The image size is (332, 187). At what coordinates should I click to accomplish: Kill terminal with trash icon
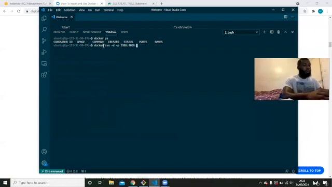[x=279, y=32]
